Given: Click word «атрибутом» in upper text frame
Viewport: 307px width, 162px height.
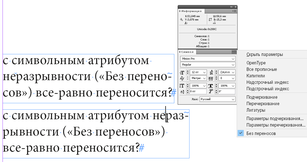Looking at the screenshot, I should coord(118,61).
